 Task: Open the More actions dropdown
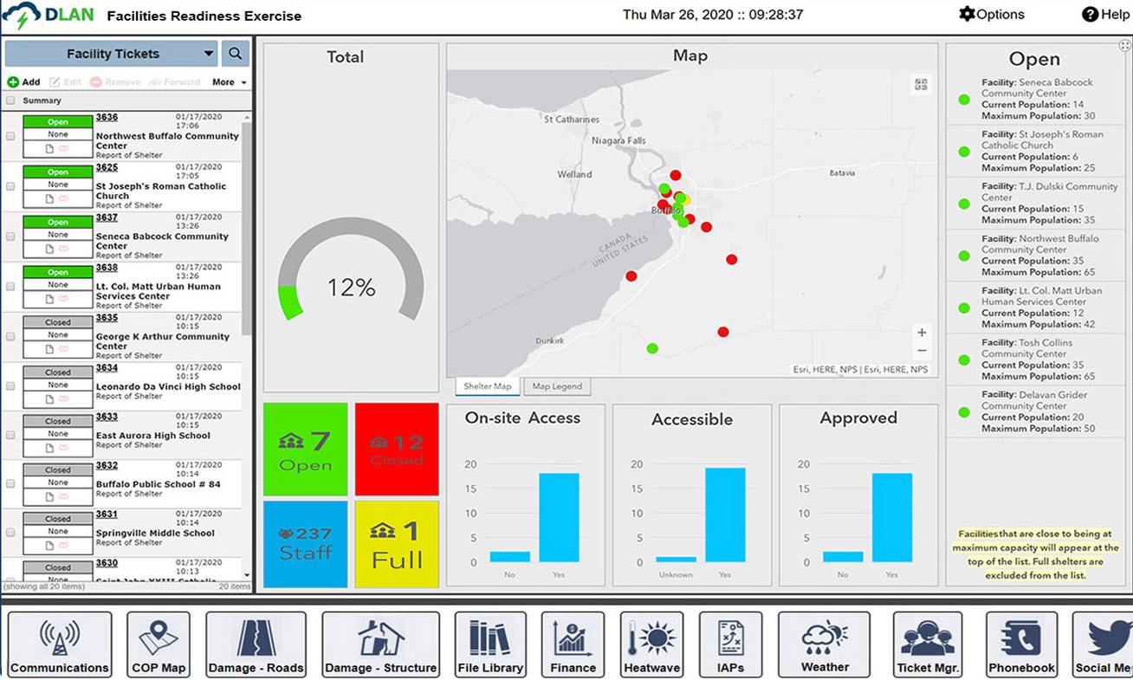point(229,82)
